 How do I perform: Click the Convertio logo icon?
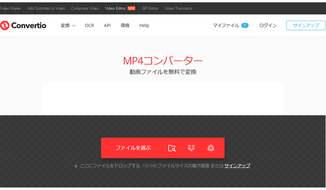point(6,26)
